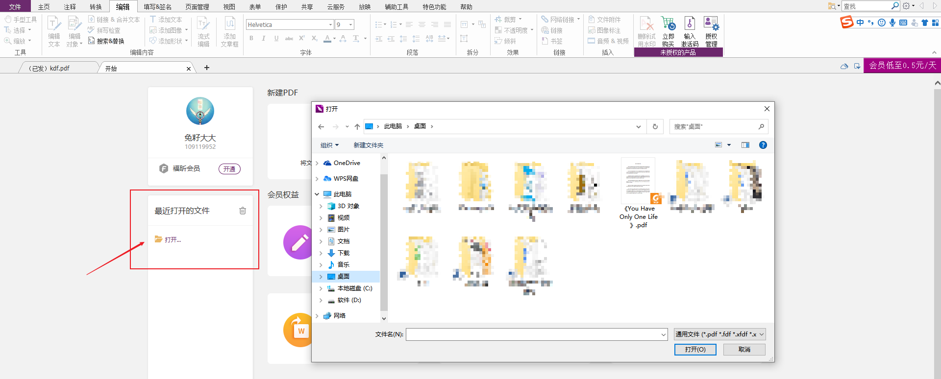Toggle the preview pane in Open dialog
The height and width of the screenshot is (379, 941).
click(745, 145)
